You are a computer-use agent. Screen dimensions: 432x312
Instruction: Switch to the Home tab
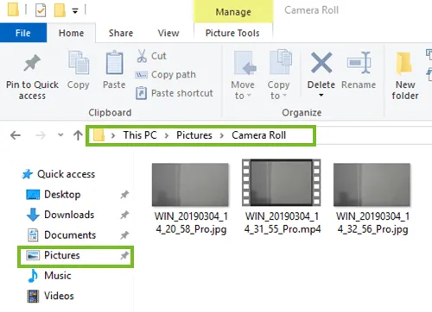click(71, 33)
